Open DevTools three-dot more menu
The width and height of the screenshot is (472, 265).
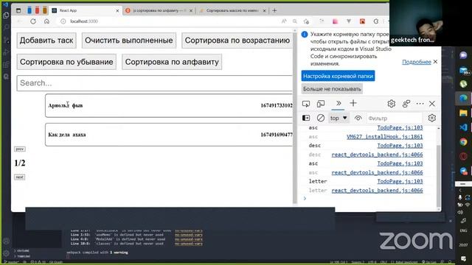pyautogui.click(x=420, y=104)
